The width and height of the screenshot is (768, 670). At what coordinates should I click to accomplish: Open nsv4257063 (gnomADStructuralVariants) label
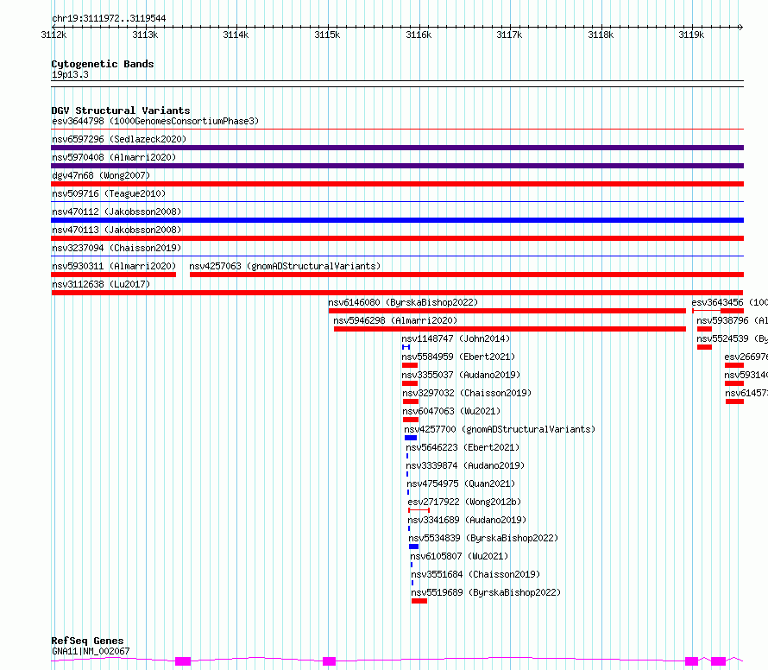[285, 266]
